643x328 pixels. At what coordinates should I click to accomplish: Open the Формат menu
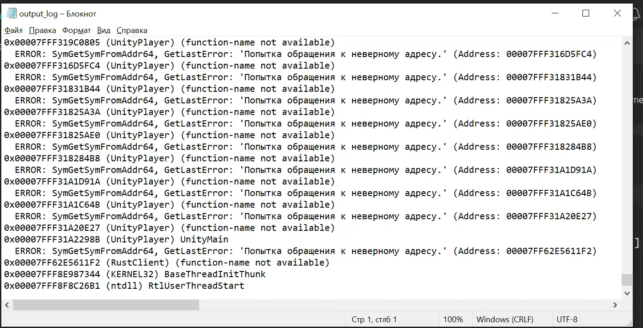pyautogui.click(x=77, y=30)
